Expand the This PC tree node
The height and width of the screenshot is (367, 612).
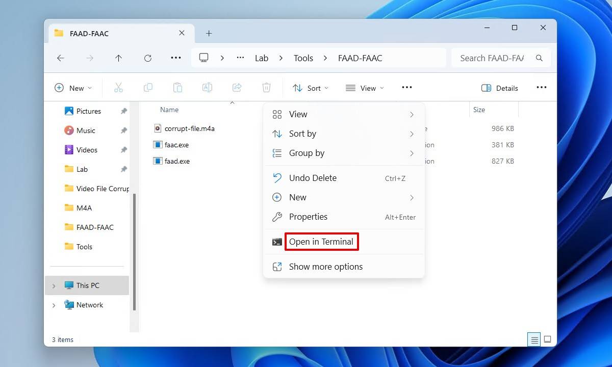coord(54,286)
